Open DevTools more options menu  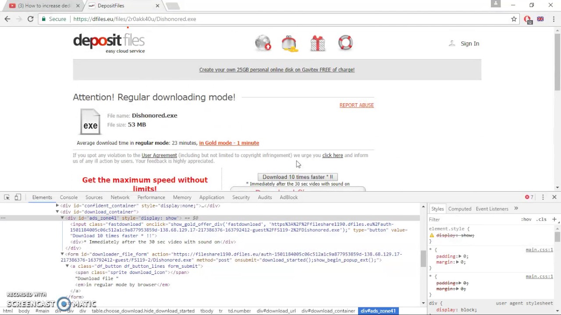click(543, 197)
